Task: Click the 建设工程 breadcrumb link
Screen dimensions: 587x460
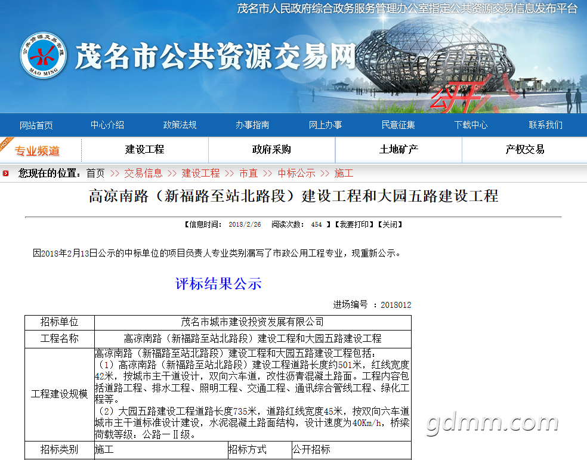Action: (200, 173)
